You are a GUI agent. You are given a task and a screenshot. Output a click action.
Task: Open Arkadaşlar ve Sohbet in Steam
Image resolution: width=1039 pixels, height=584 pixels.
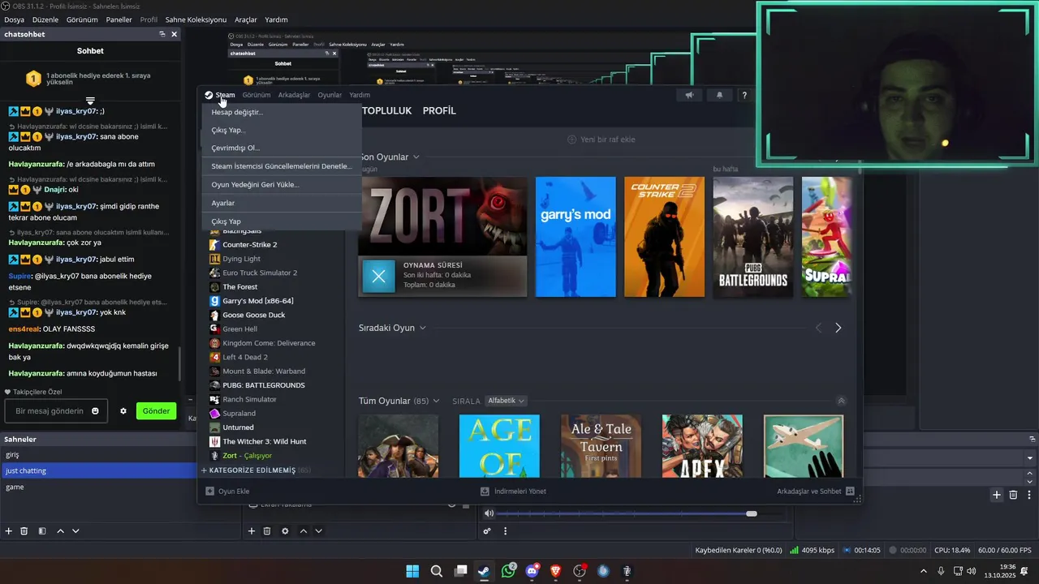[815, 491]
